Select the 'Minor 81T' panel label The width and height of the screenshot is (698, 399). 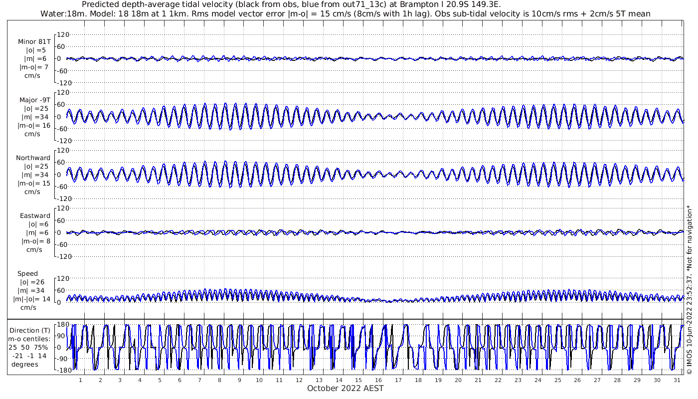tap(34, 42)
